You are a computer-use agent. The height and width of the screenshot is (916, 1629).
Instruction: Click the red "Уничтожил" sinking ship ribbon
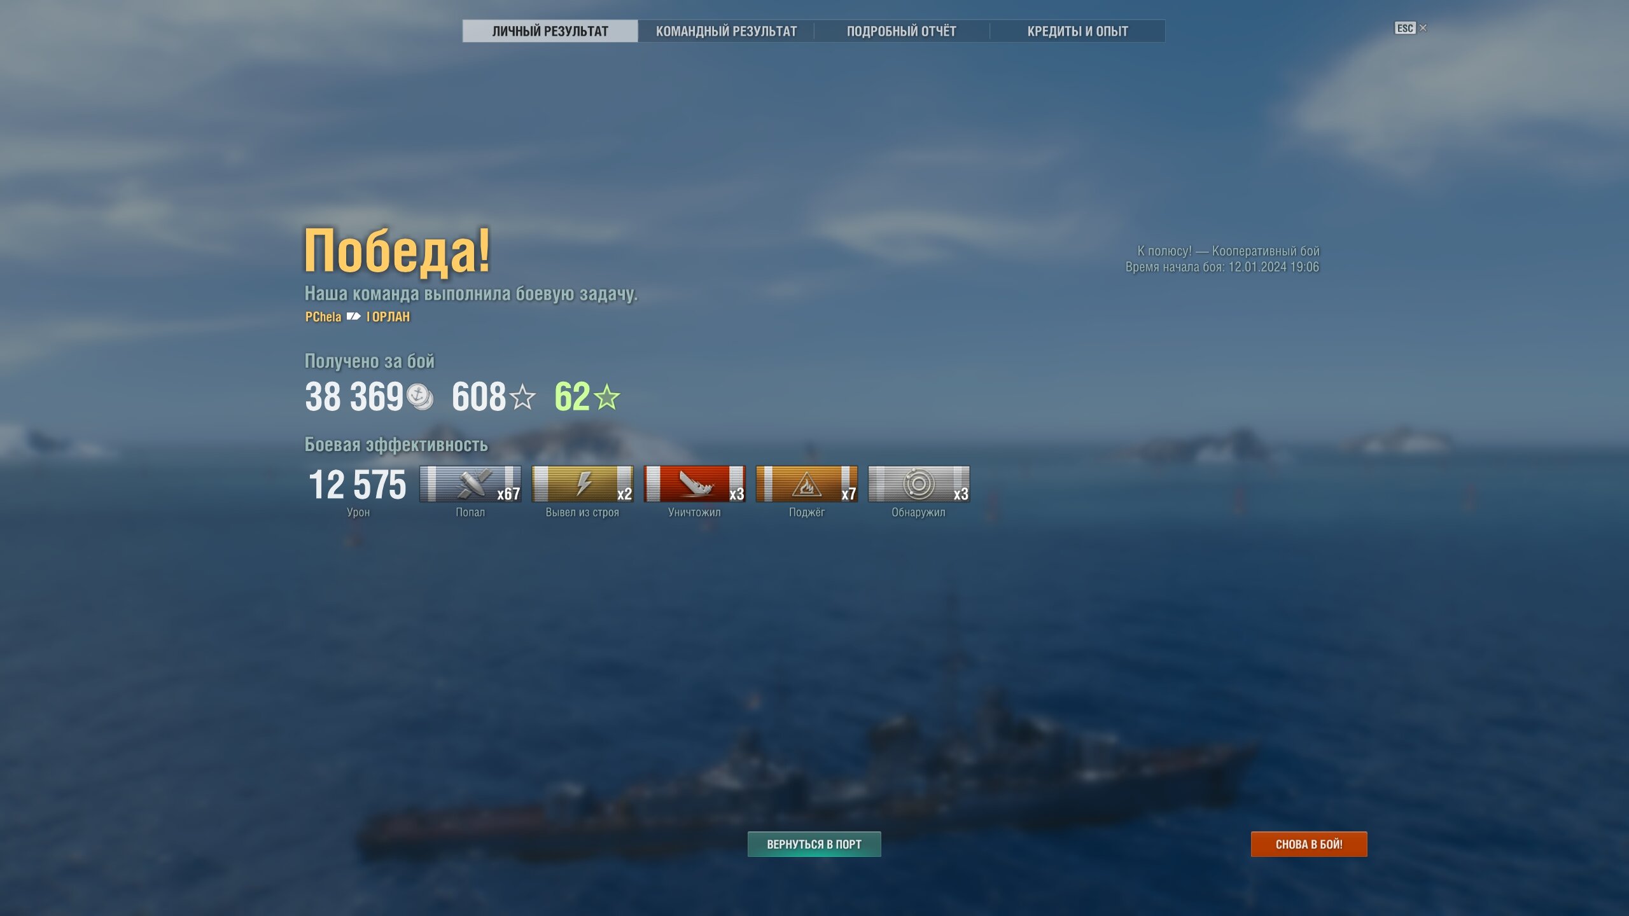(x=694, y=484)
